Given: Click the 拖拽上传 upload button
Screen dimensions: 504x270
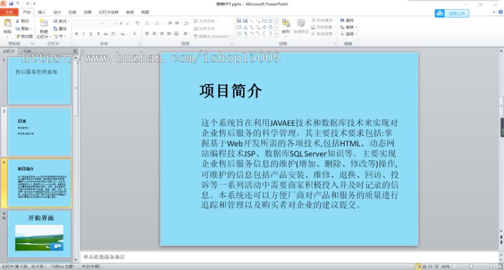Looking at the screenshot, I should pyautogui.click(x=452, y=13).
